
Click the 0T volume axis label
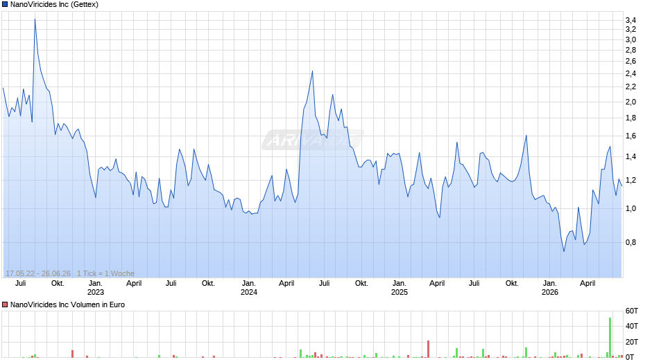point(630,357)
